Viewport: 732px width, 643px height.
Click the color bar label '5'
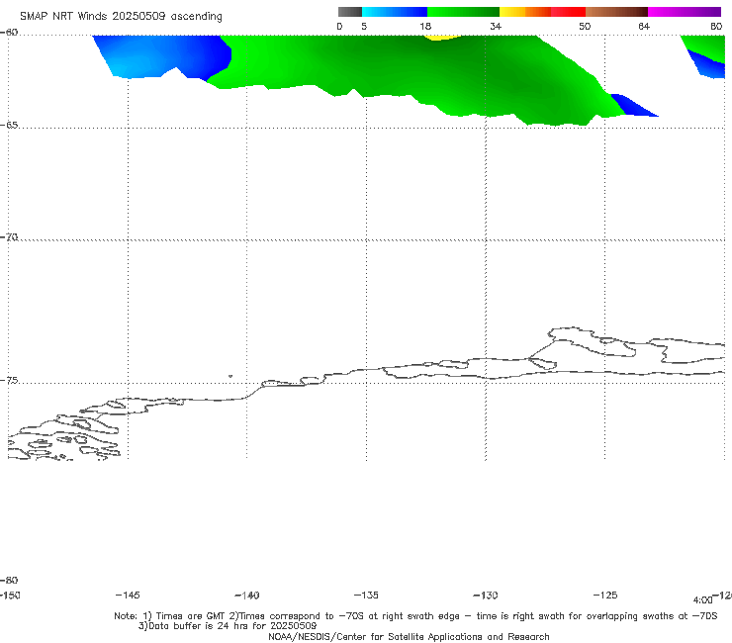(364, 26)
